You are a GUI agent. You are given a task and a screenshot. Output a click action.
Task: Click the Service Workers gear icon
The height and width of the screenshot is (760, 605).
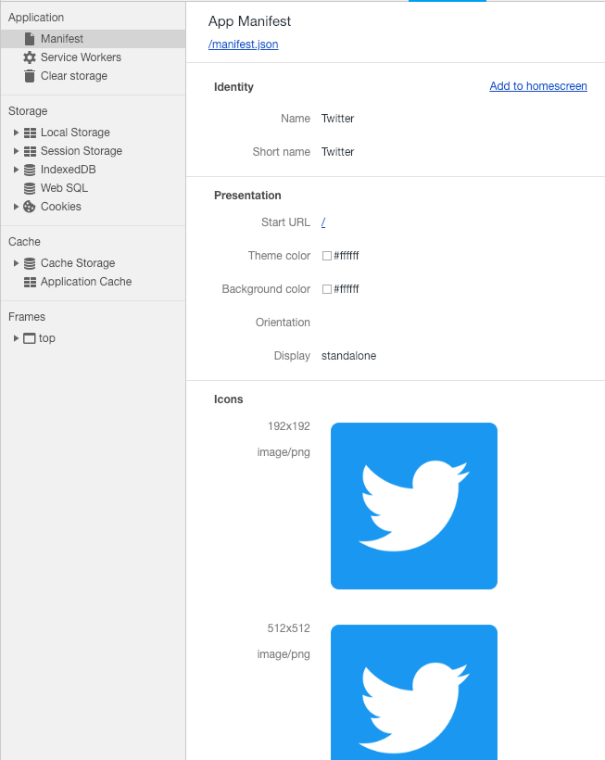pos(30,57)
